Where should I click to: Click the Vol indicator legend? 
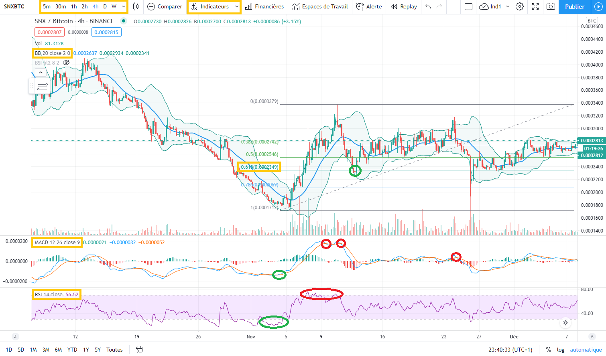coord(38,43)
